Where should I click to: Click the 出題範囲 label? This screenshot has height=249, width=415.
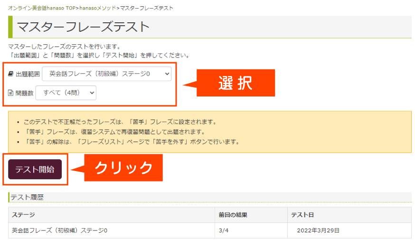28,74
